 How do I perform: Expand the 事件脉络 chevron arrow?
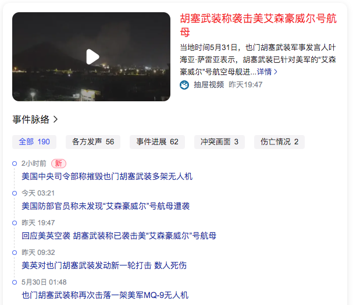(x=55, y=119)
